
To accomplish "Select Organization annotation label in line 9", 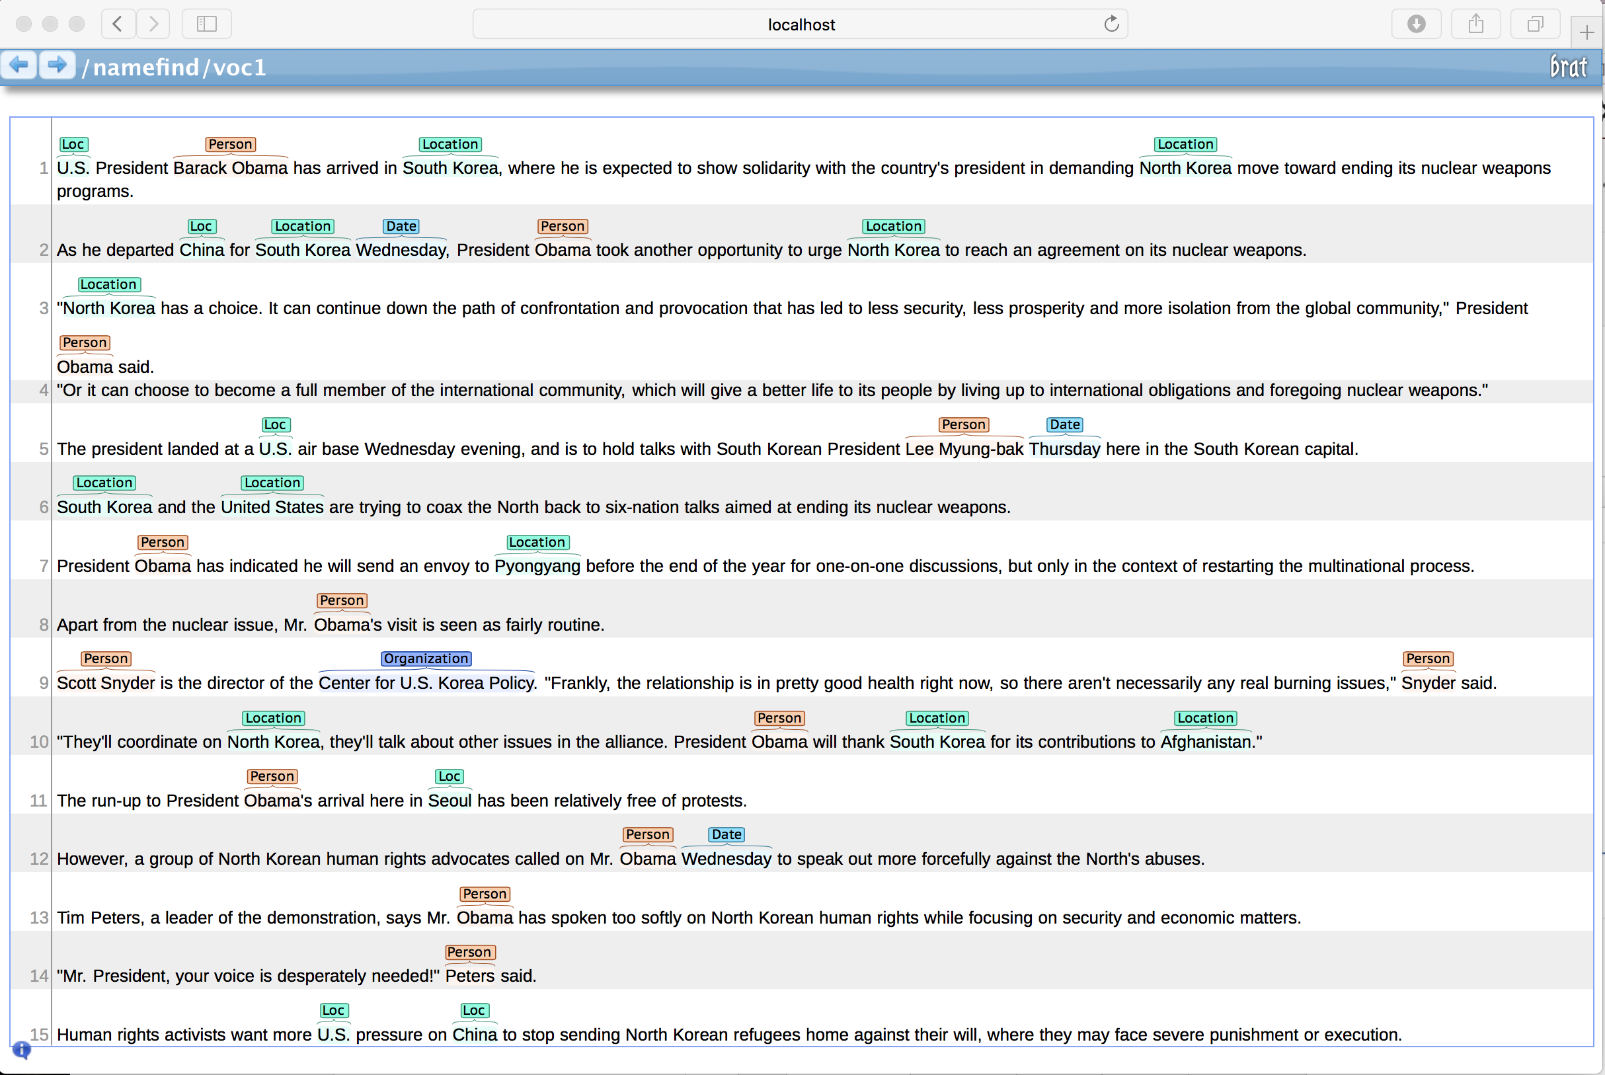I will tap(426, 659).
